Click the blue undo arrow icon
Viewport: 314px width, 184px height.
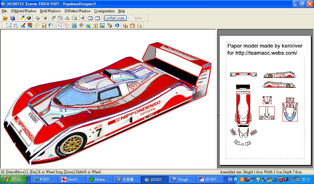[117, 26]
